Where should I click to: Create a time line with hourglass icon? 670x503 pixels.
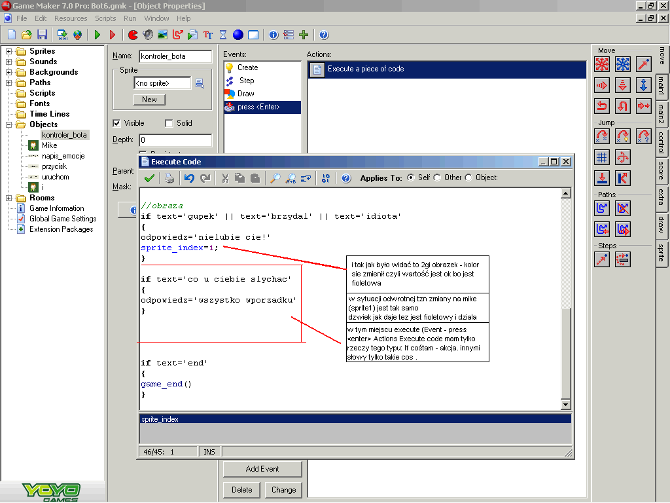click(x=223, y=35)
